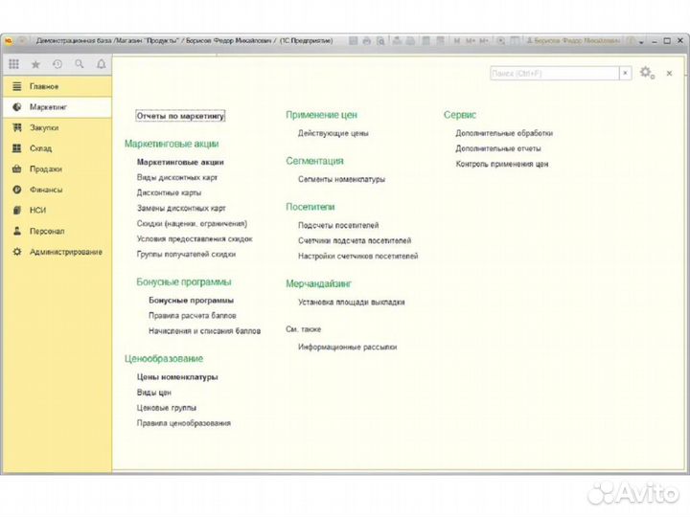Image resolution: width=690 pixels, height=517 pixels.
Task: Go to Склад warehouse section
Action: click(40, 148)
